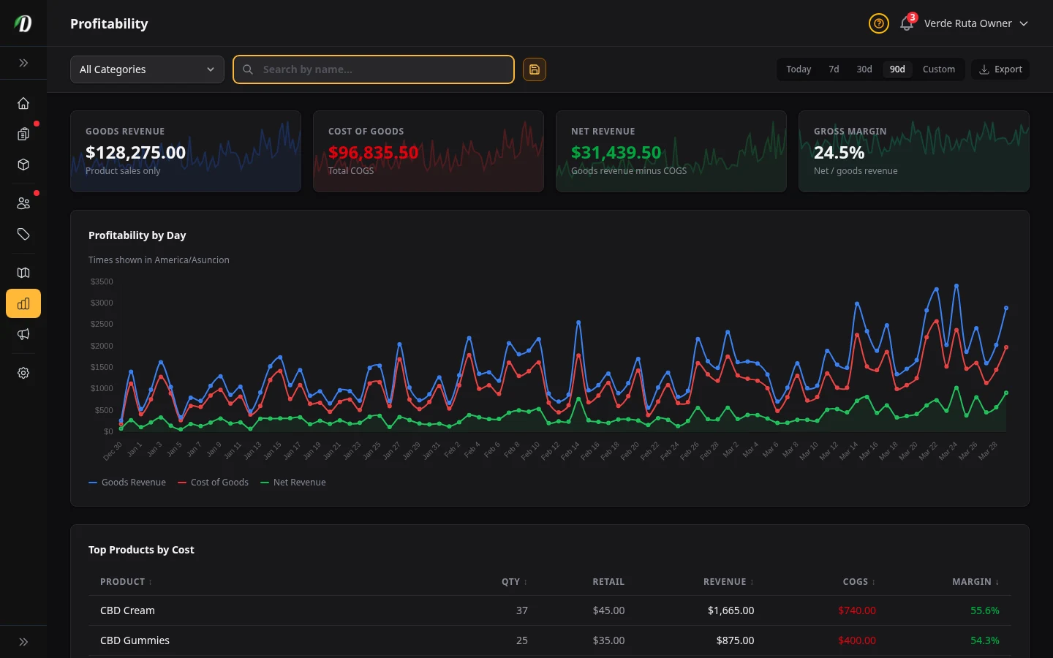Open the inventory cube icon

pyautogui.click(x=23, y=164)
